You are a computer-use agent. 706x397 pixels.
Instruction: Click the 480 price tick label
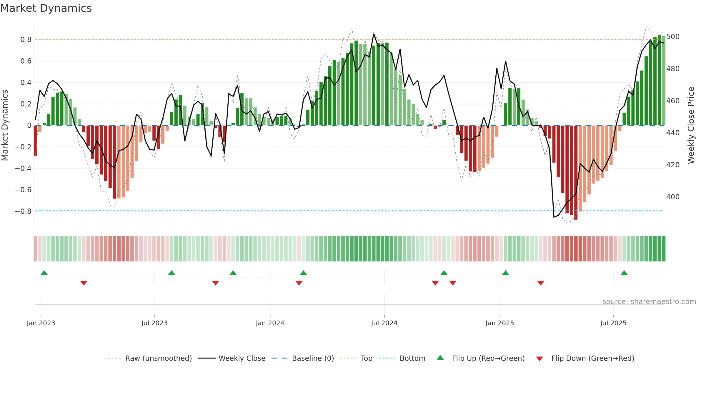(x=673, y=69)
